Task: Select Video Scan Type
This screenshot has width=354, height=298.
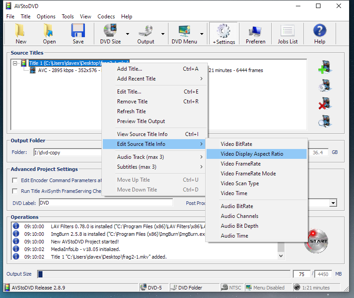Action: point(257,183)
